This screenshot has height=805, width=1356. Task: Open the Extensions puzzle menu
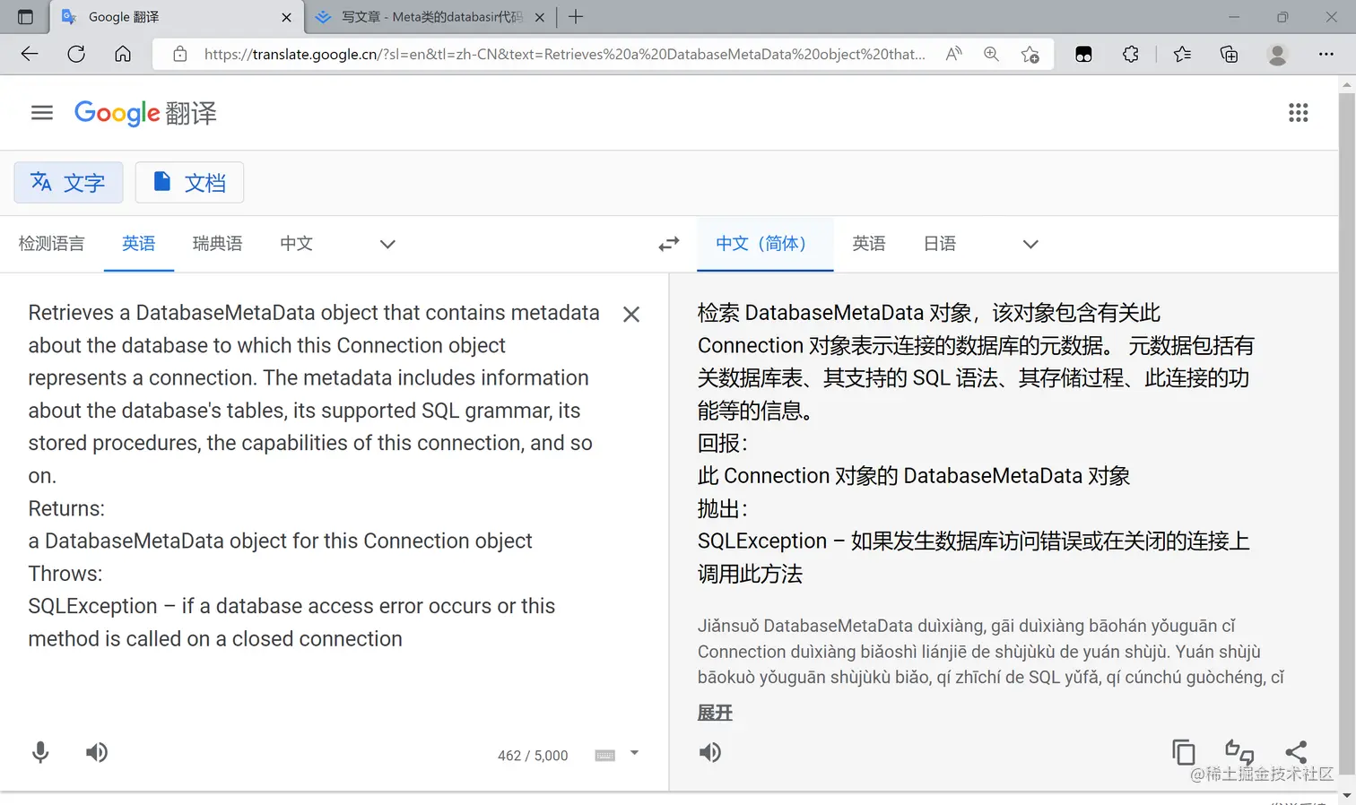tap(1131, 54)
